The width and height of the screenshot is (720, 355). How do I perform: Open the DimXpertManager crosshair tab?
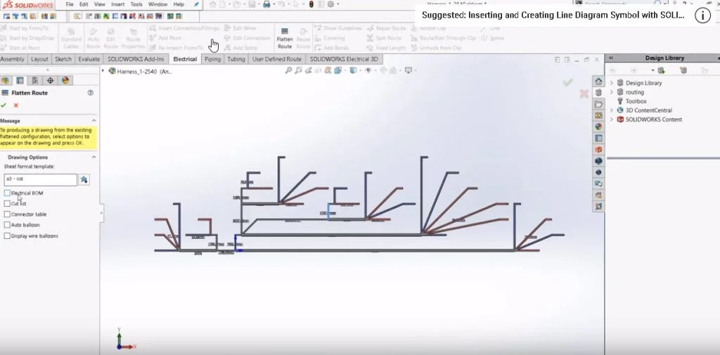click(50, 80)
